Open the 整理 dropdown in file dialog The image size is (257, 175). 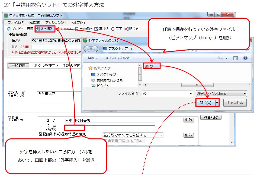pos(93,58)
